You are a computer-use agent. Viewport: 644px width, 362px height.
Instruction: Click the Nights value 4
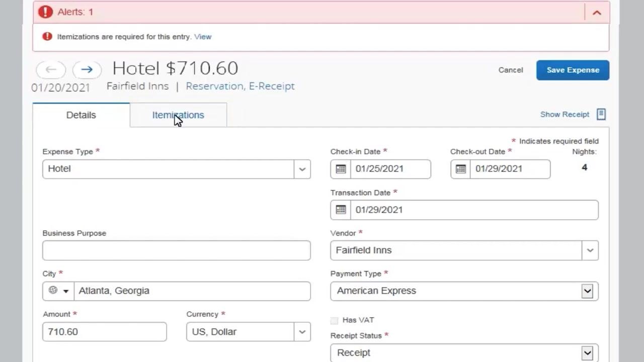point(584,167)
